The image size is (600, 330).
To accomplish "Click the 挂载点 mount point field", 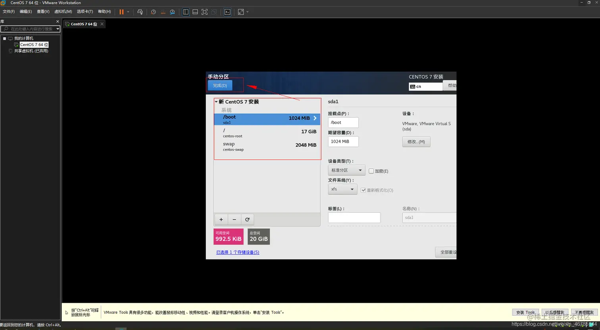I will [x=343, y=122].
